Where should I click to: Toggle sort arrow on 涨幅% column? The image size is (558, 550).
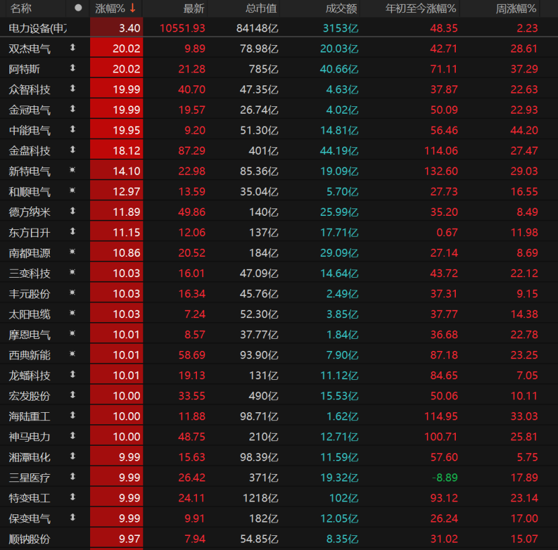click(x=132, y=8)
